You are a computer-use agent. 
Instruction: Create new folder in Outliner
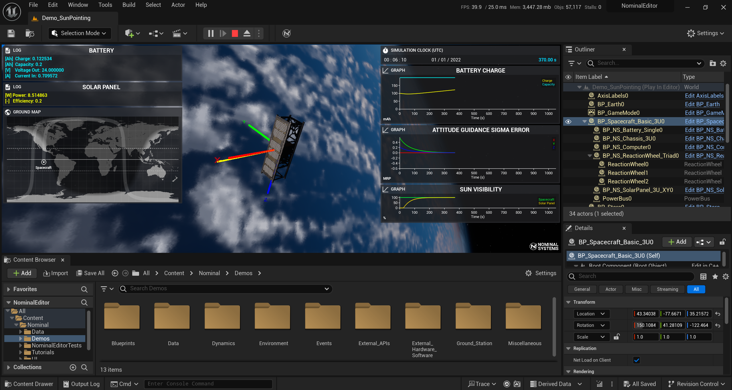point(713,63)
